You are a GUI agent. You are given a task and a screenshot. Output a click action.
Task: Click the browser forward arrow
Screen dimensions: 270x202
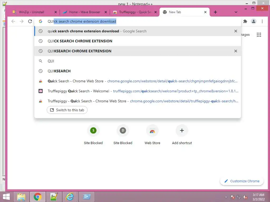tap(22, 21)
